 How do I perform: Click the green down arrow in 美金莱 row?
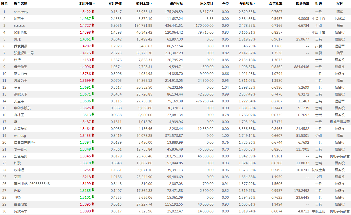(93, 101)
